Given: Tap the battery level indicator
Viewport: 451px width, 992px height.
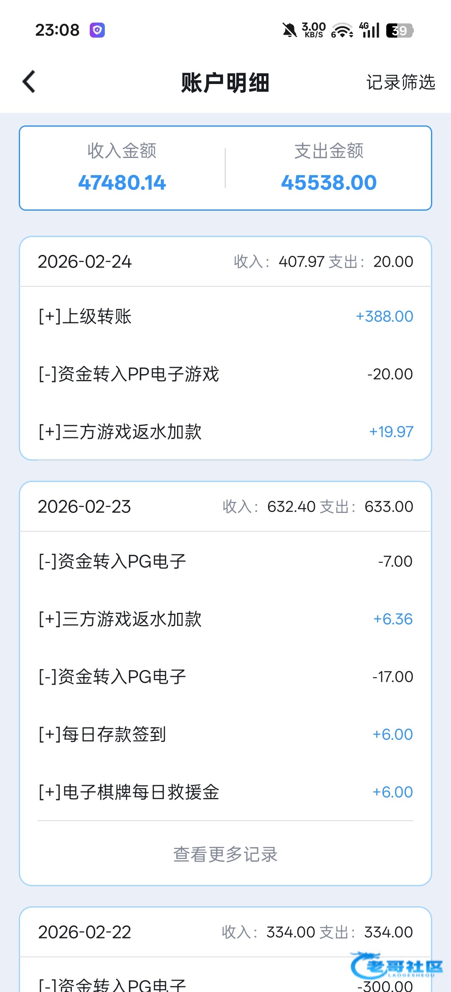Looking at the screenshot, I should coord(400,31).
